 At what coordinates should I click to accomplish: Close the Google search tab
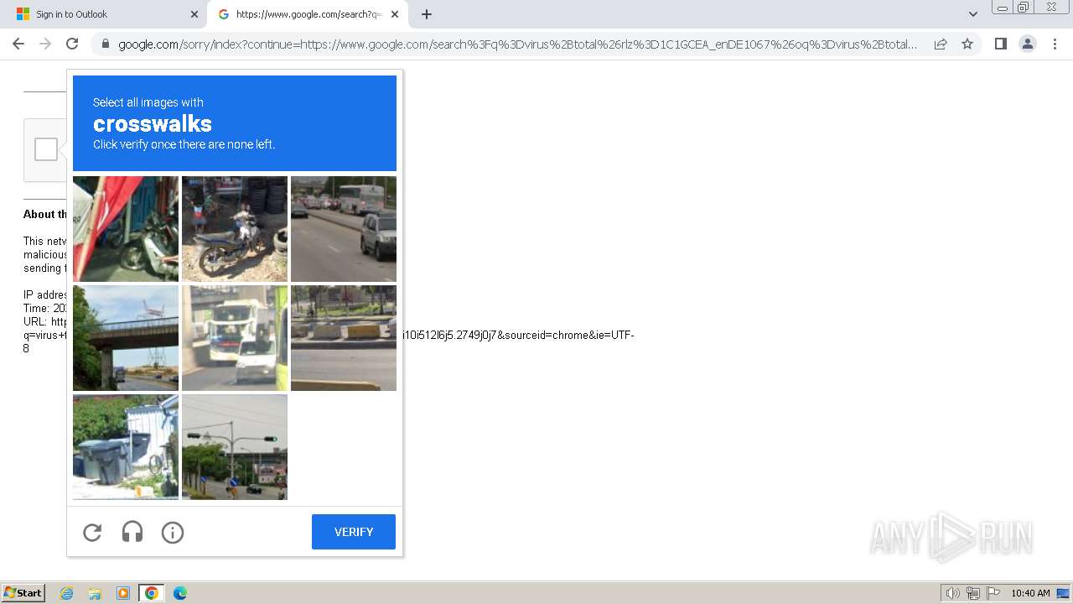[x=395, y=14]
